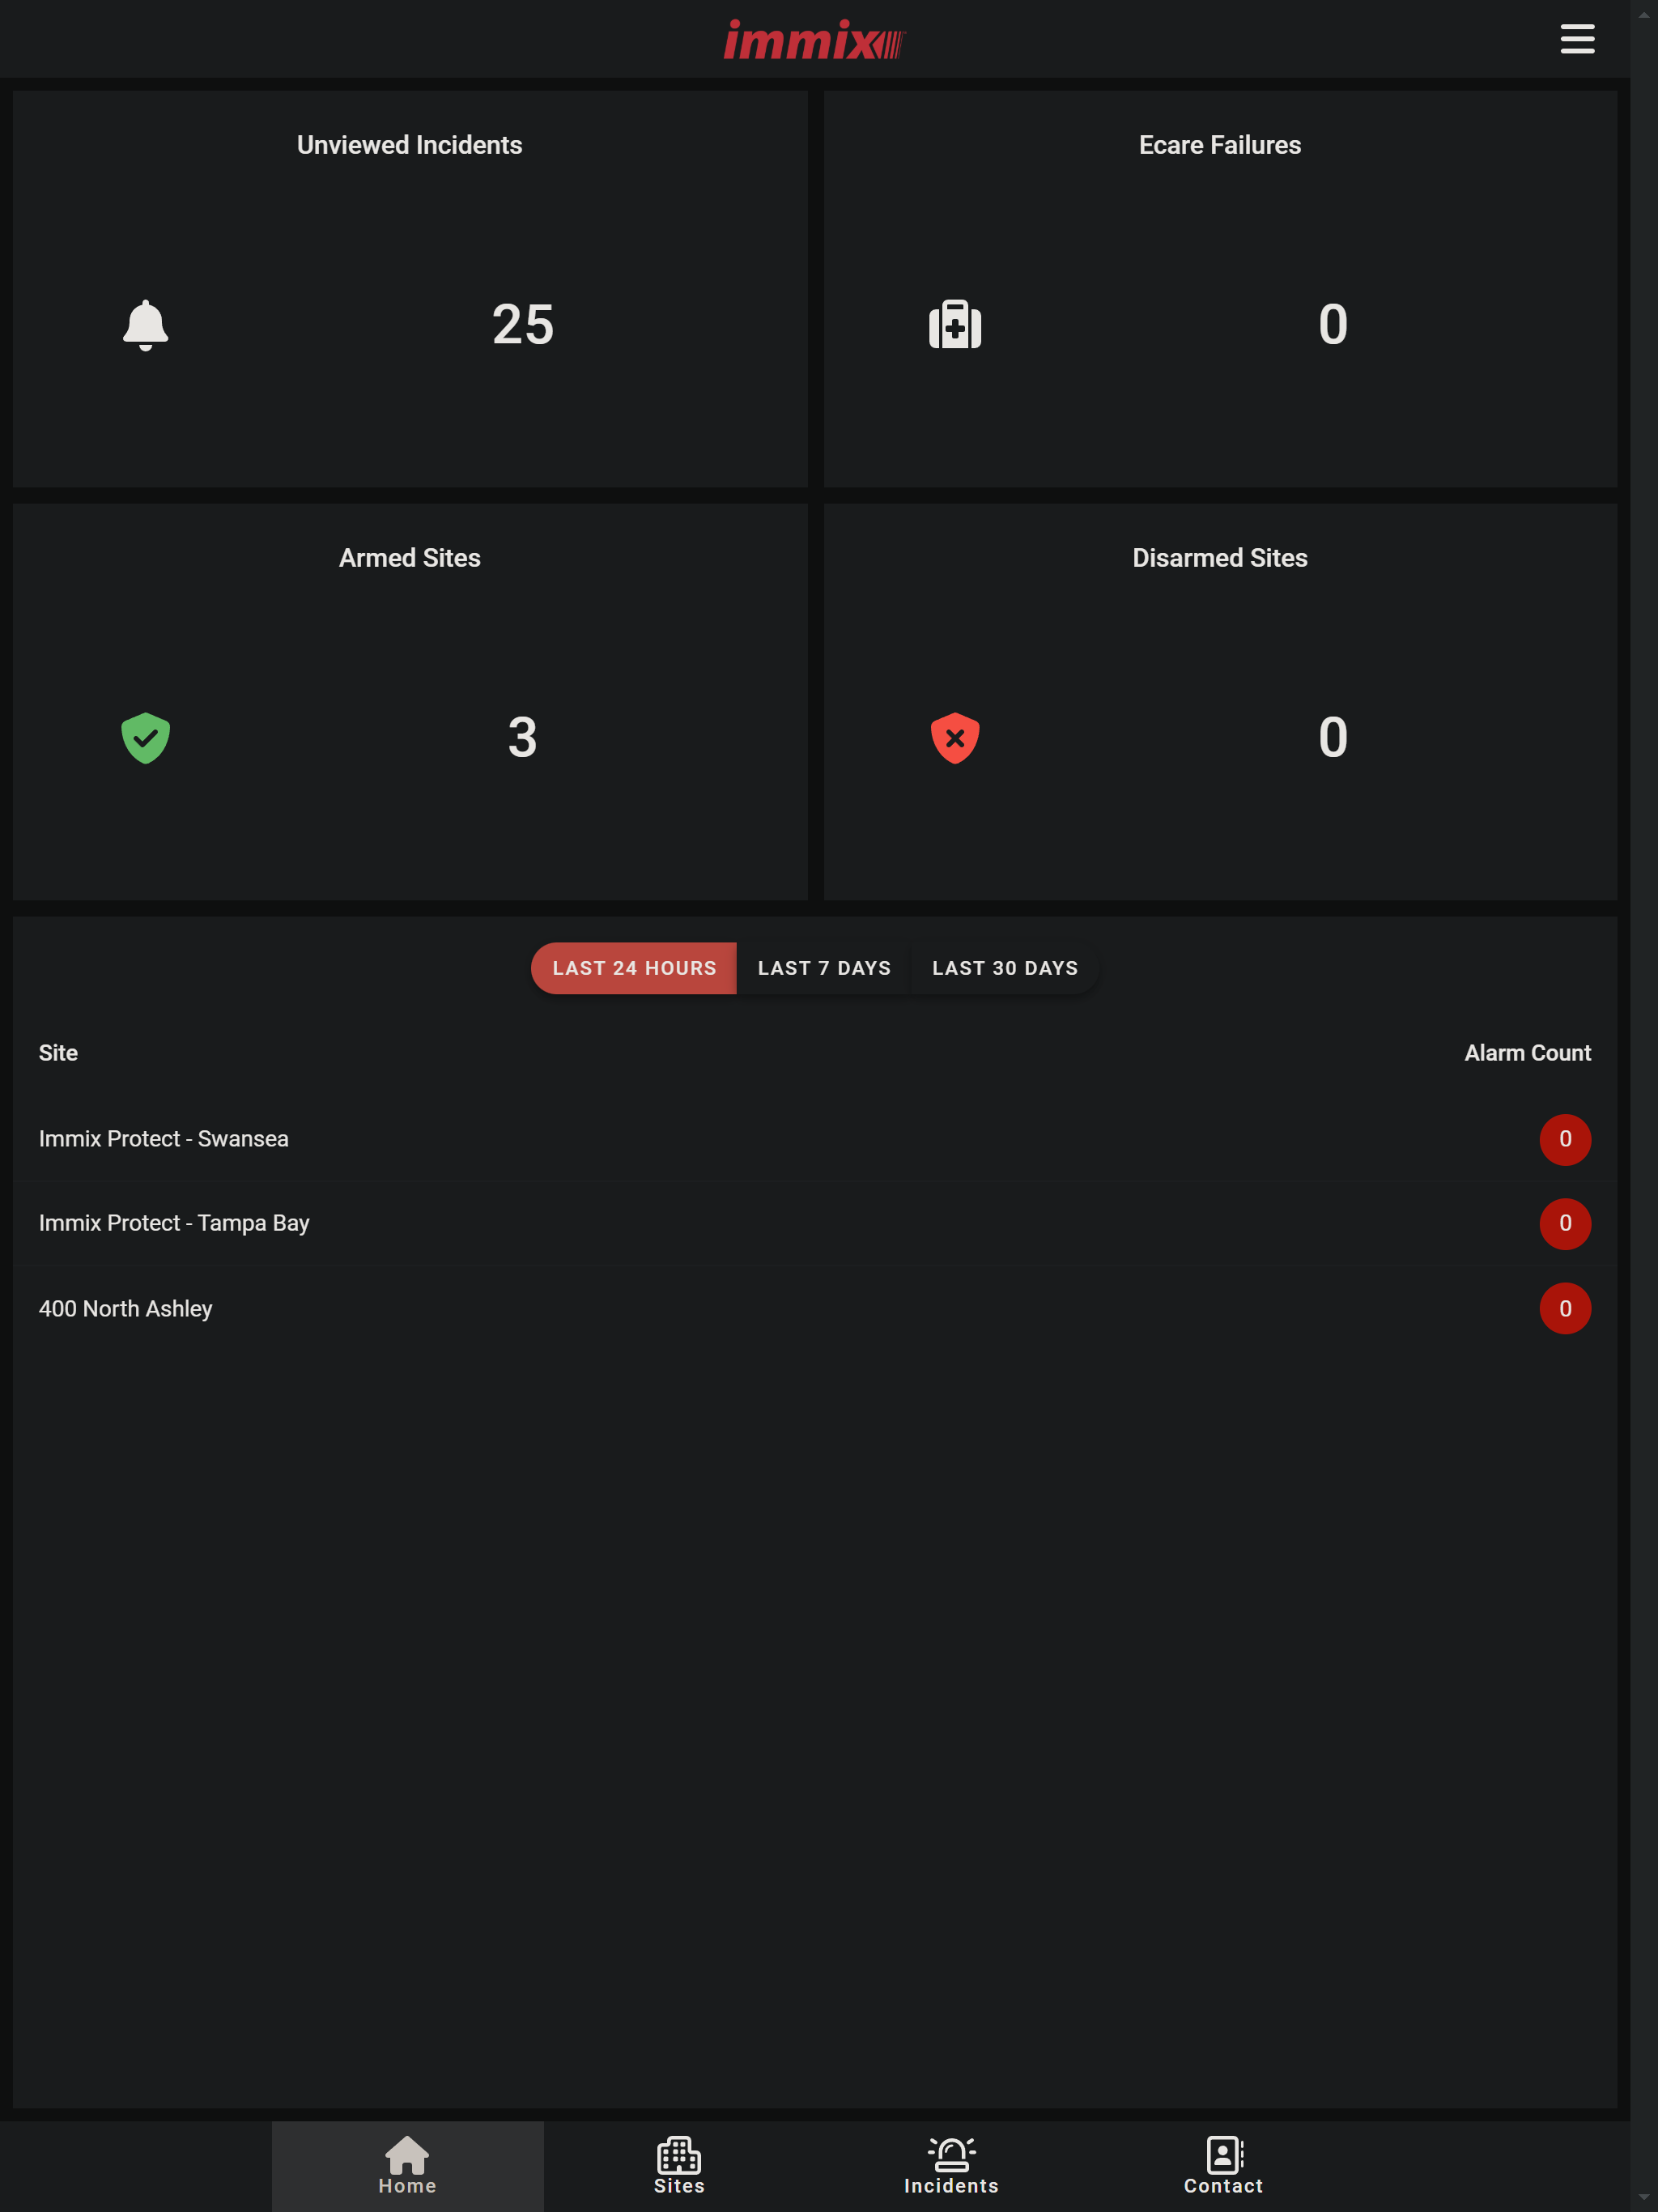
Task: Click the green Armed Sites shield icon
Action: coord(145,738)
